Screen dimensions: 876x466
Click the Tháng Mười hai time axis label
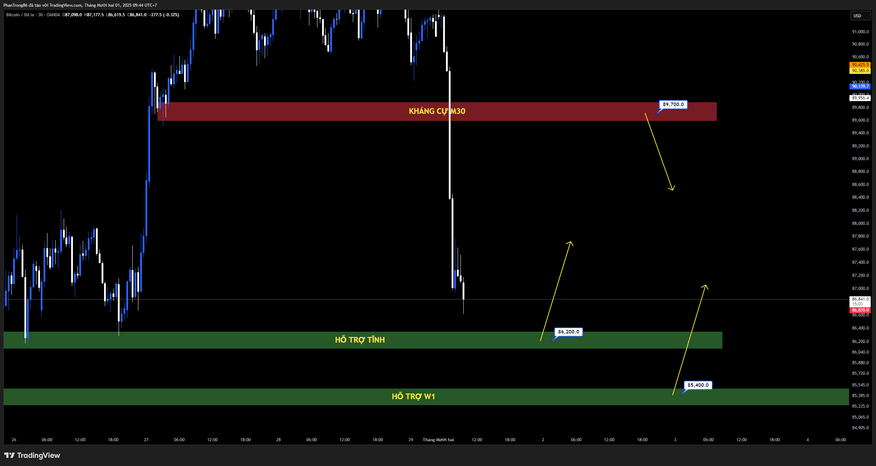pos(438,440)
